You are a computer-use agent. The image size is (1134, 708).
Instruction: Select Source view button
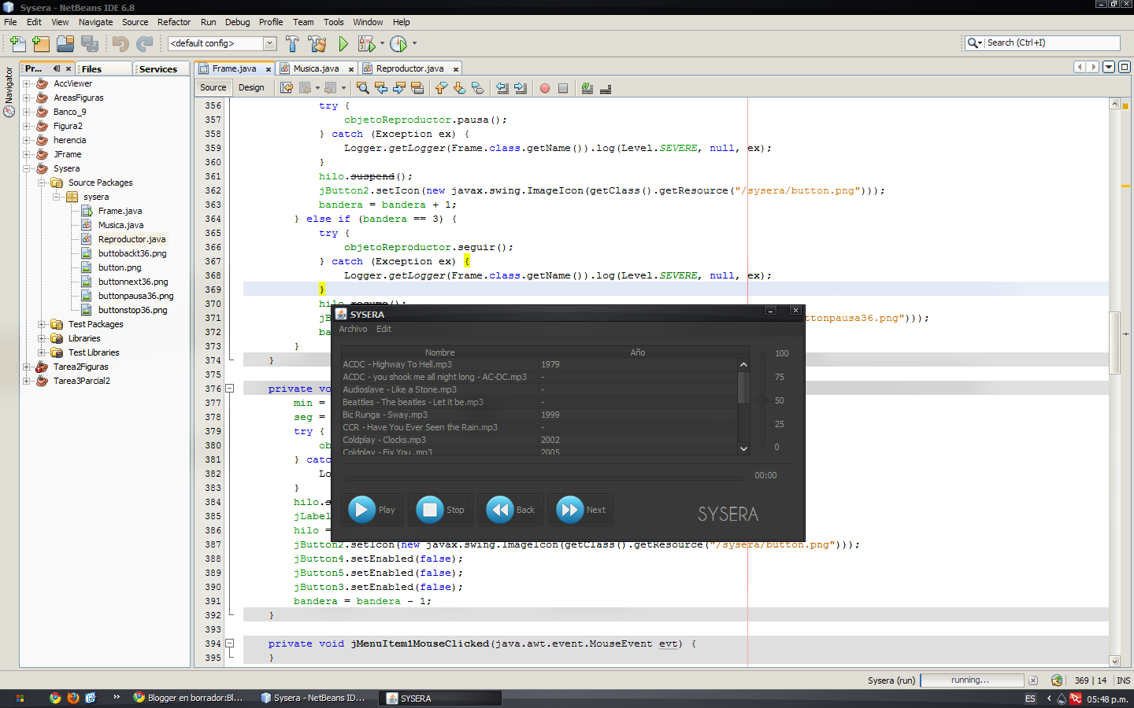213,87
